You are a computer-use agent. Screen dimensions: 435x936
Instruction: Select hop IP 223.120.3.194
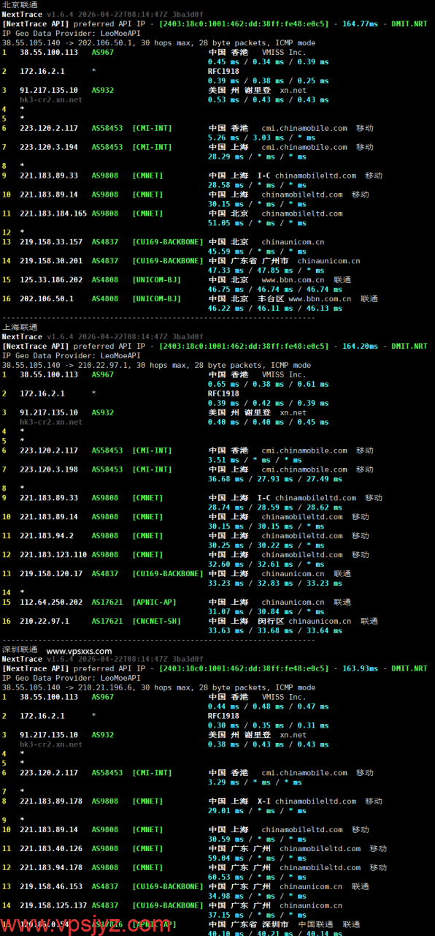click(x=49, y=148)
